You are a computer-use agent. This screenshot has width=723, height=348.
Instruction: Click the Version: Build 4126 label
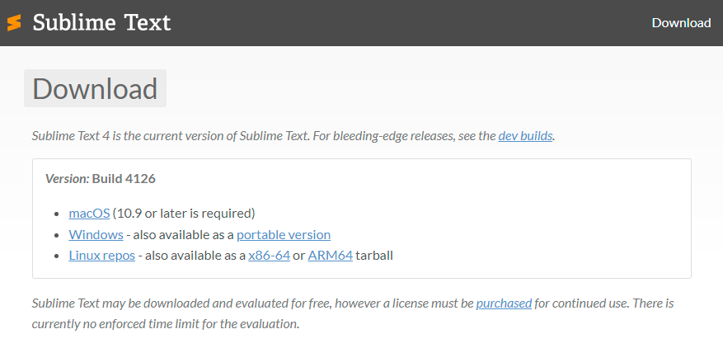100,178
